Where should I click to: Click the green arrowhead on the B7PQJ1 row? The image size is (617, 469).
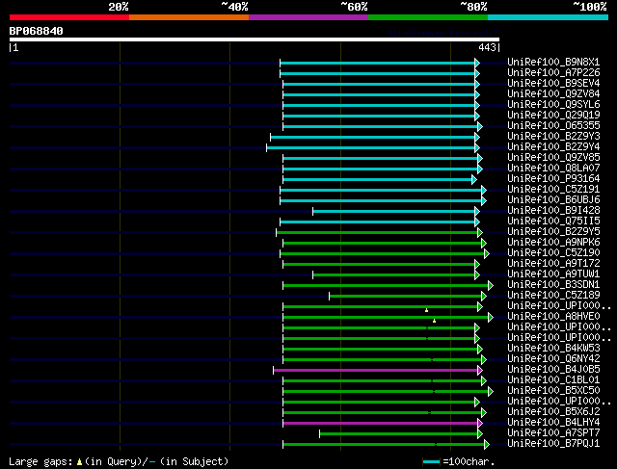(487, 444)
